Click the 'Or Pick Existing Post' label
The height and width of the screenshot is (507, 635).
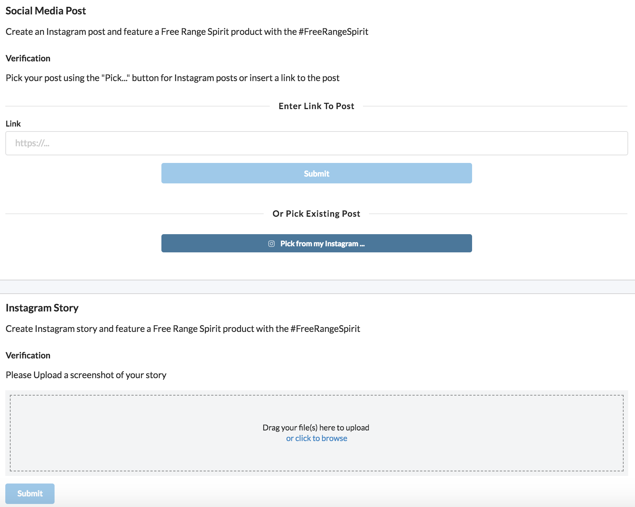pyautogui.click(x=316, y=214)
